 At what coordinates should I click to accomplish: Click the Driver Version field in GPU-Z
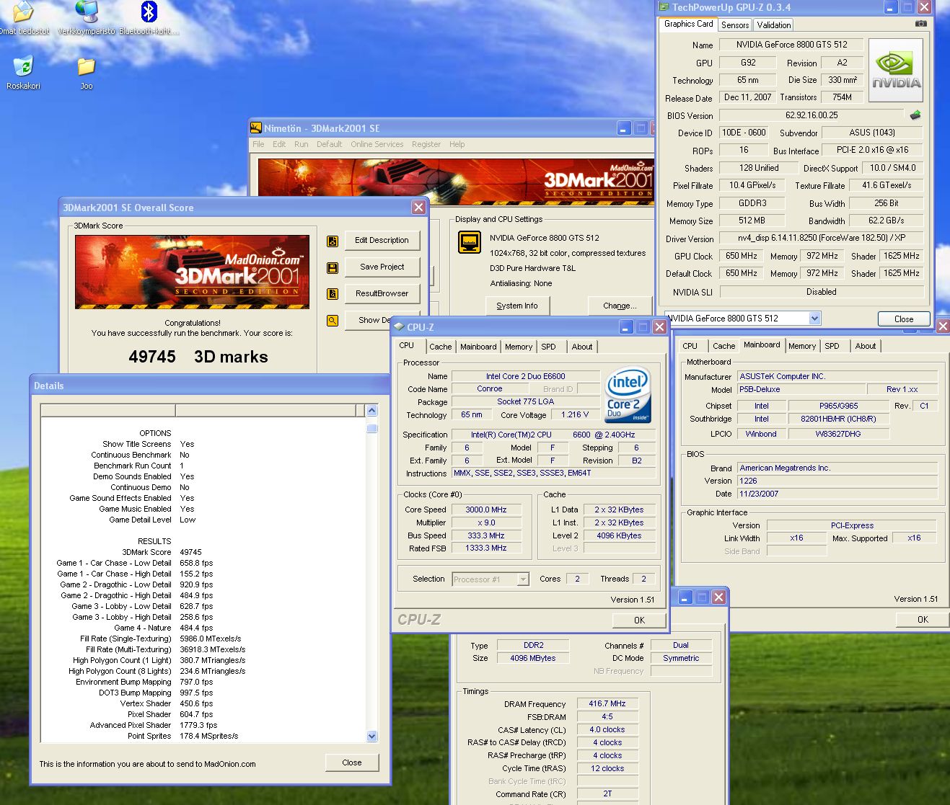pos(821,238)
